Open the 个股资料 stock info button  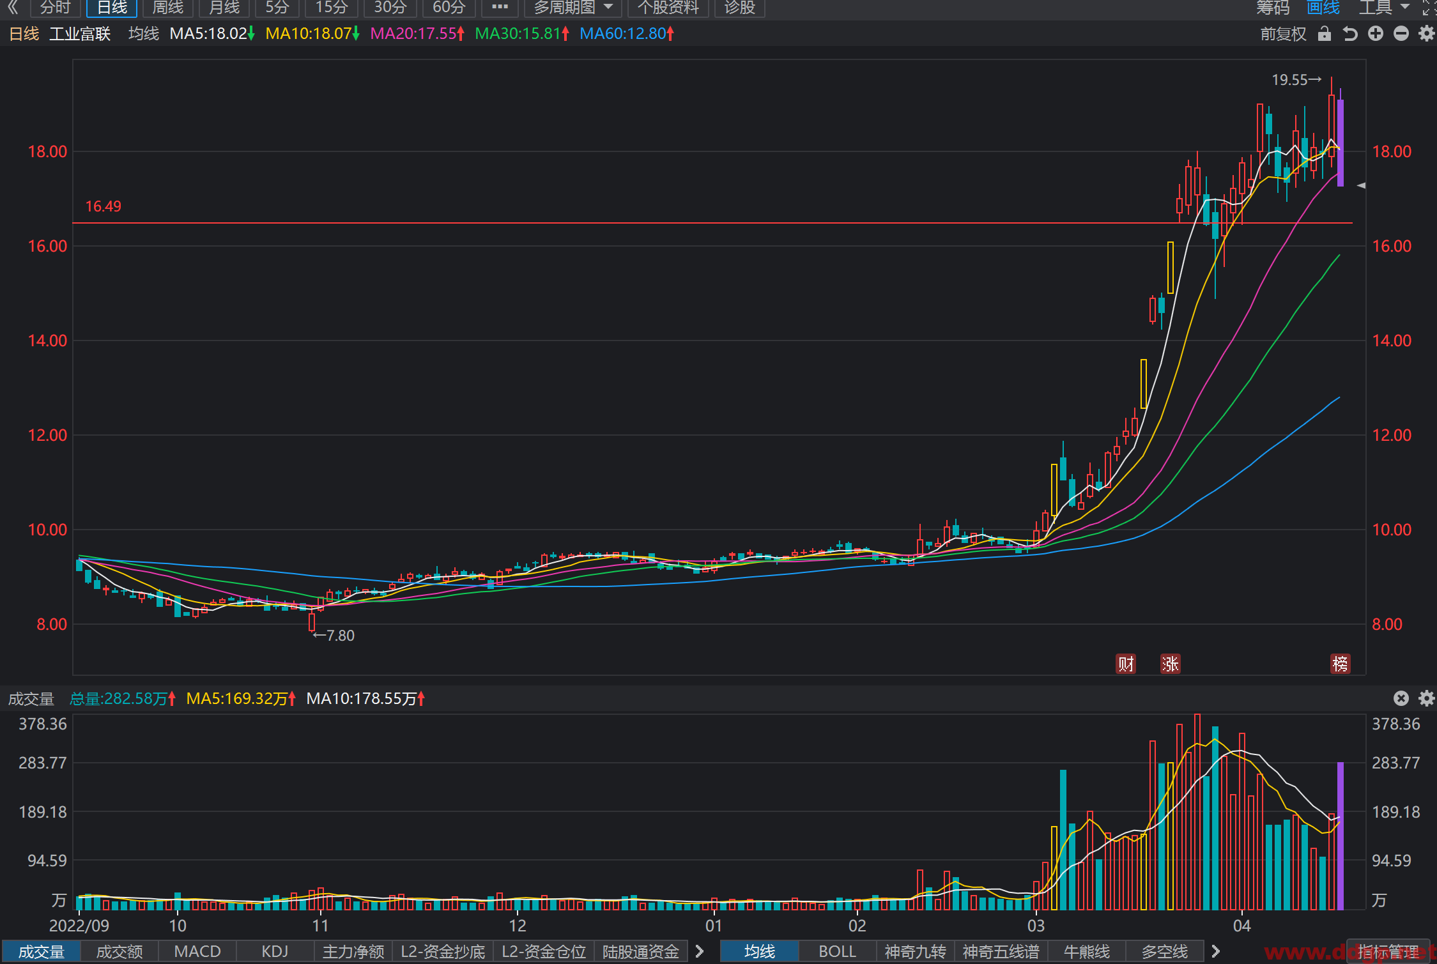pos(668,8)
